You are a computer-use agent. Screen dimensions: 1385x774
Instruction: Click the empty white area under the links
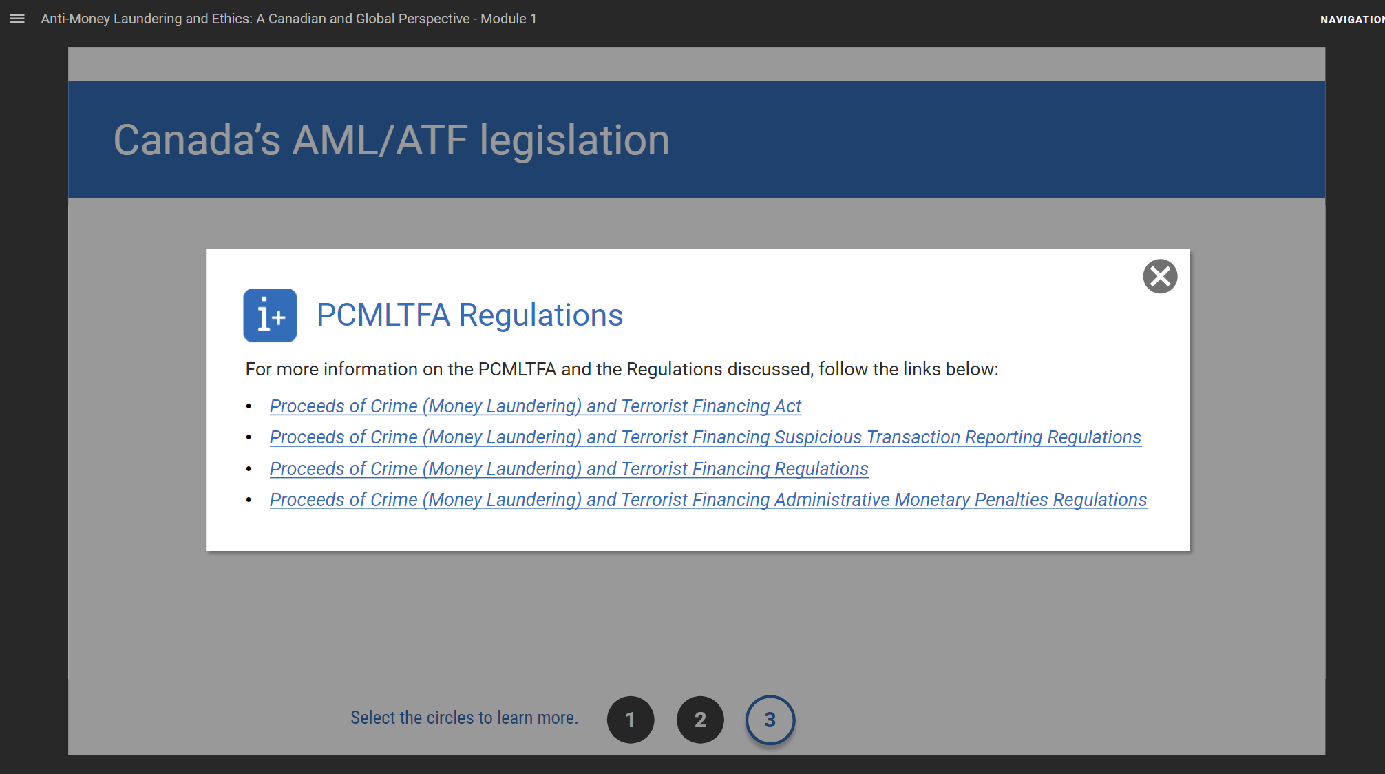(x=697, y=530)
